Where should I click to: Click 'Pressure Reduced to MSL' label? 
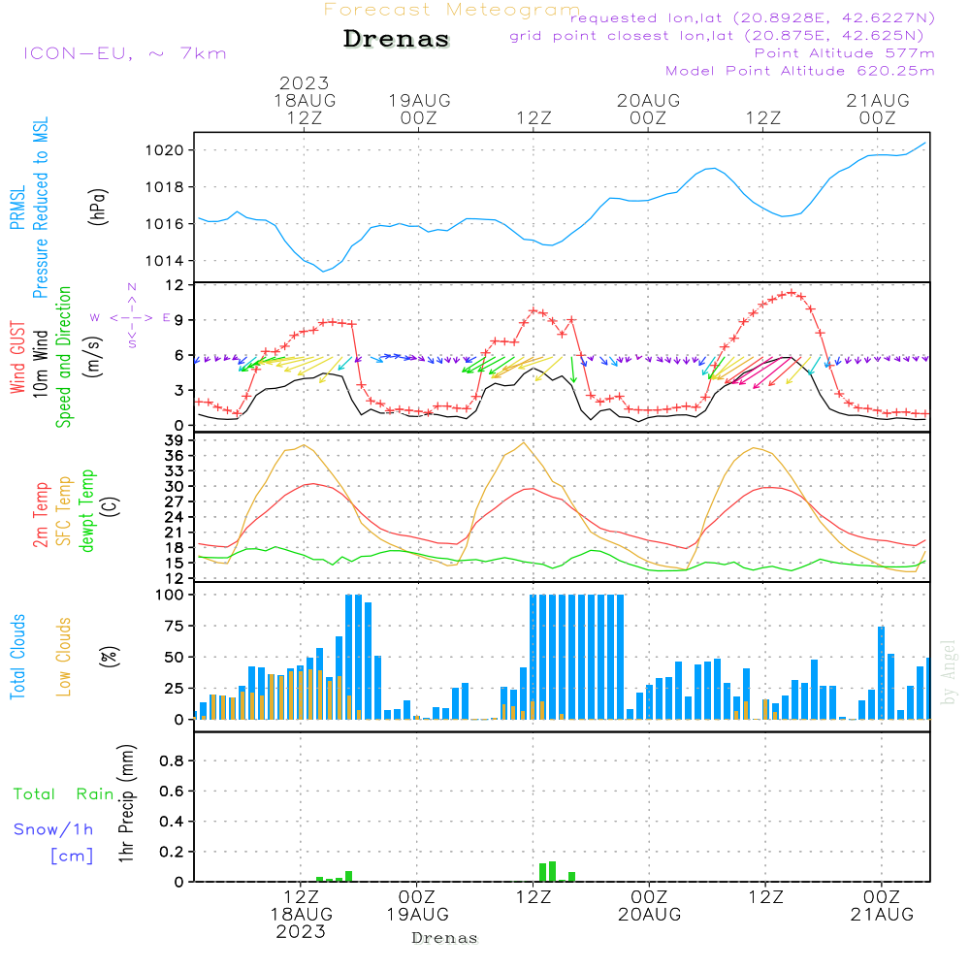coord(40,208)
